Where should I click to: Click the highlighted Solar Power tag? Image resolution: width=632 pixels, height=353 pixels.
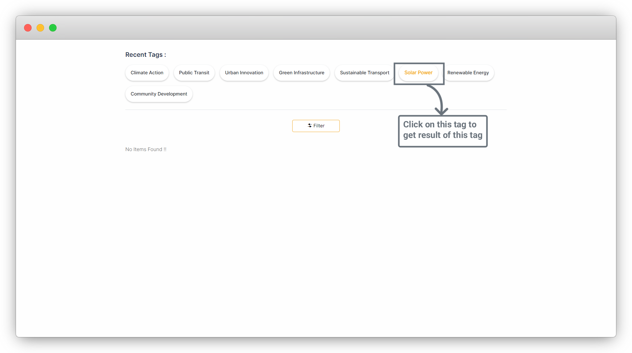418,73
